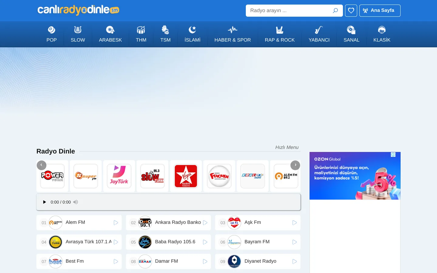Click the Alem FM round logo in list
The image size is (437, 273).
[56, 223]
